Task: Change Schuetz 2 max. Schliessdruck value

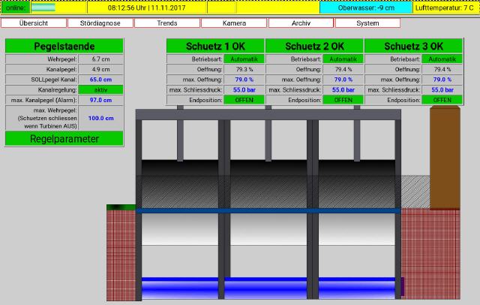Action: click(343, 89)
